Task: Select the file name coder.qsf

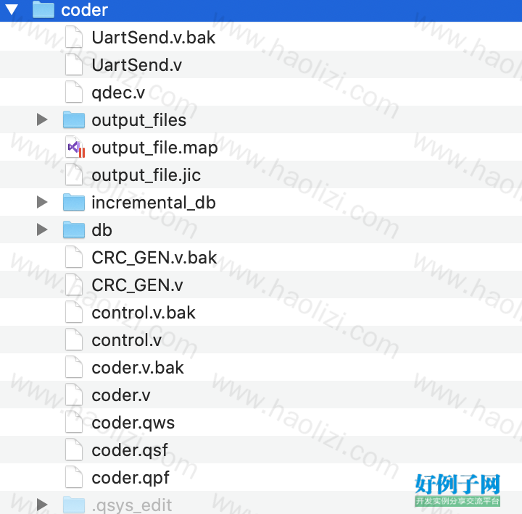Action: tap(130, 451)
